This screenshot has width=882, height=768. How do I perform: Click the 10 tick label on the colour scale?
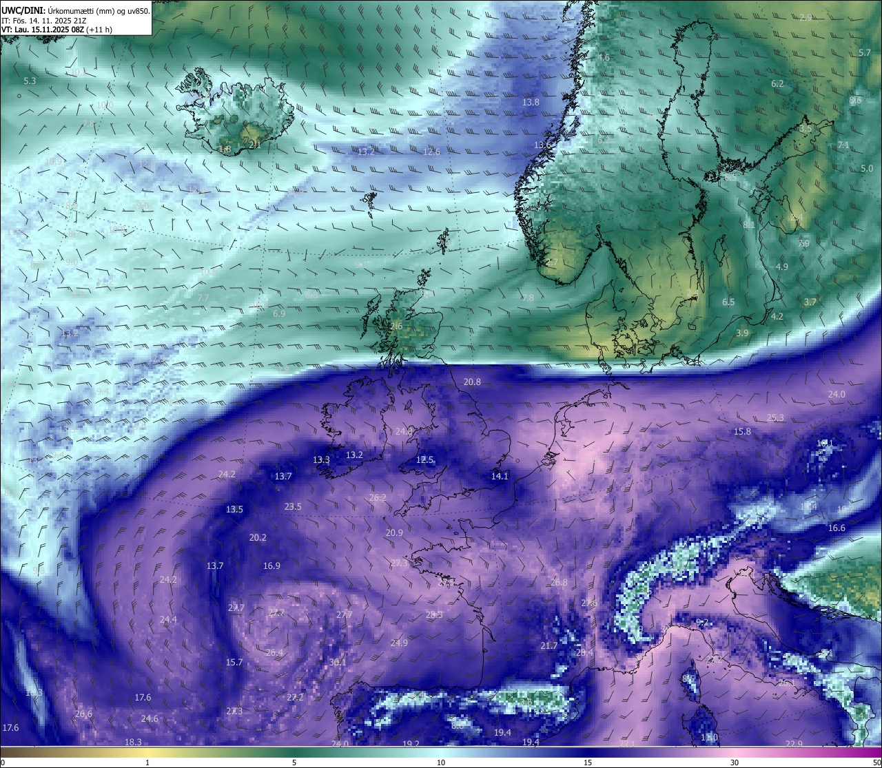[x=441, y=762]
